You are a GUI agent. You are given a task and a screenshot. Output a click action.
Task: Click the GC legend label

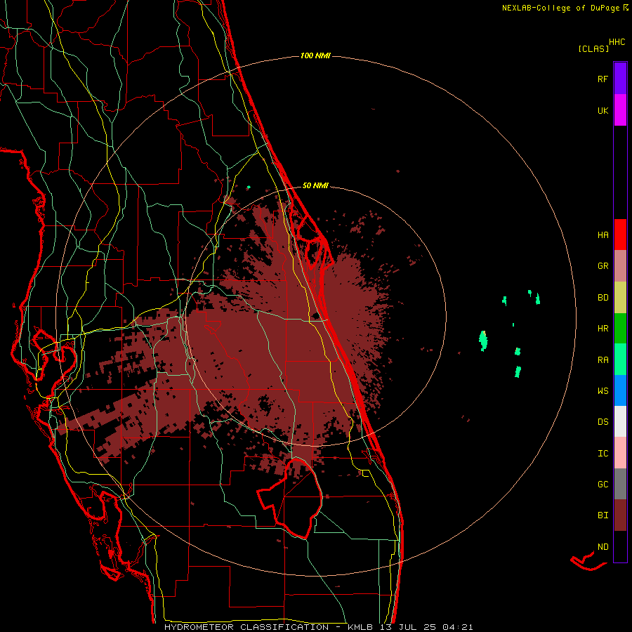point(603,485)
